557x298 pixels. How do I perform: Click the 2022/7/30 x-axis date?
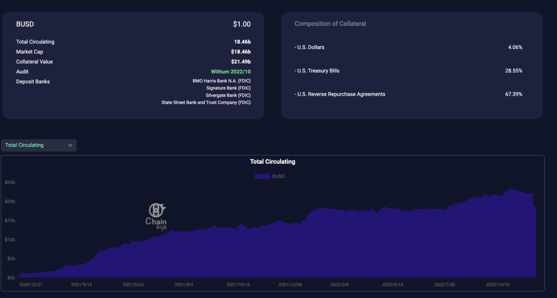445,285
